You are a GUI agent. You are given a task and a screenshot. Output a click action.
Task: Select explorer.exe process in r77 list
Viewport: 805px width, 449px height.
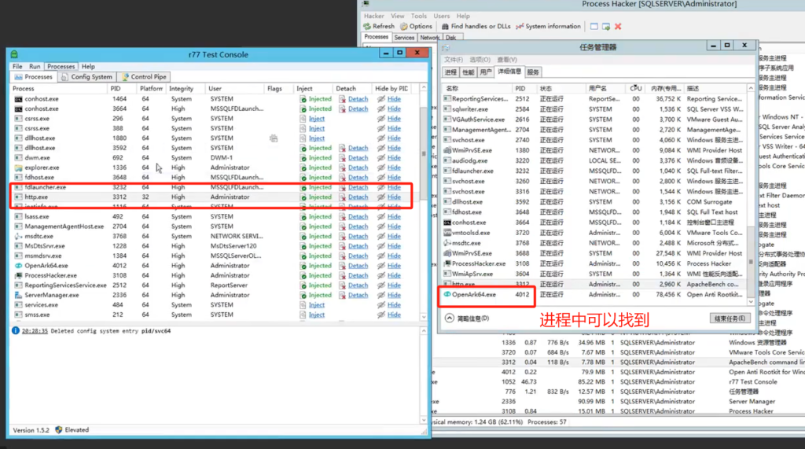tap(215, 167)
